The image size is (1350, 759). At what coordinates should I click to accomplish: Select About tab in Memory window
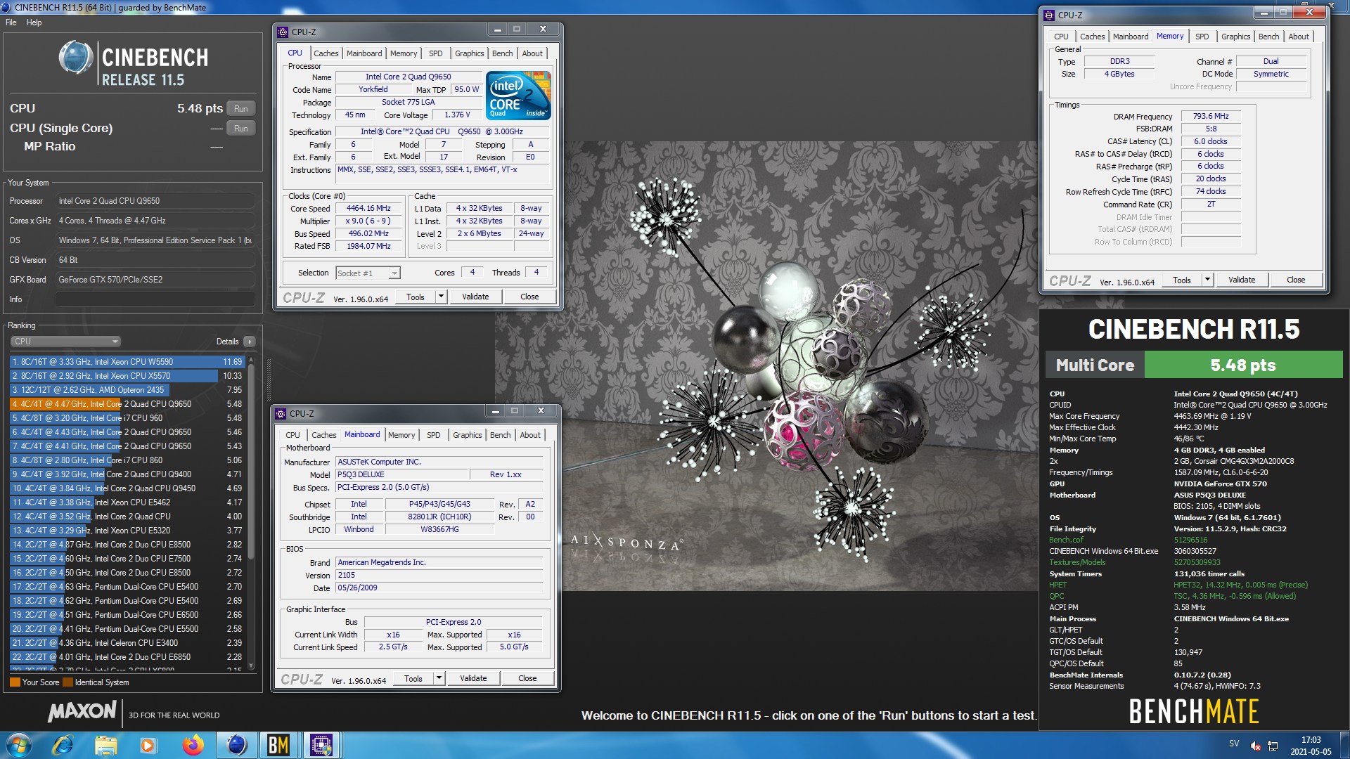point(1299,37)
